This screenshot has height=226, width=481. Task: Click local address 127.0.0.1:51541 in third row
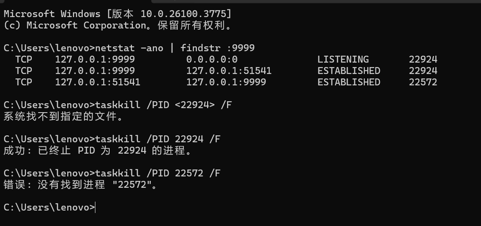click(97, 82)
